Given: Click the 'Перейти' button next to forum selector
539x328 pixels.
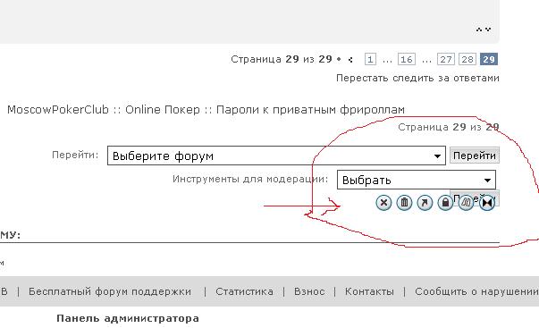Looking at the screenshot, I should coord(475,156).
